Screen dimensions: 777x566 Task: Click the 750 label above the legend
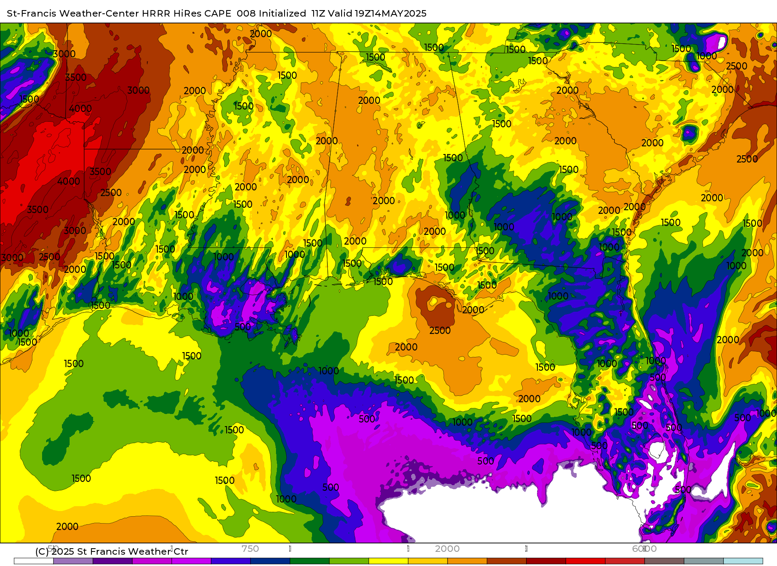[x=250, y=549]
